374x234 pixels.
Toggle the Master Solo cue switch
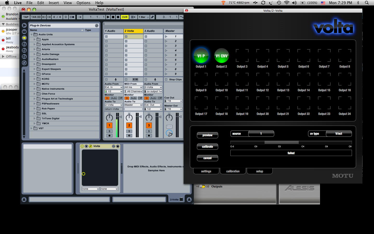click(169, 127)
